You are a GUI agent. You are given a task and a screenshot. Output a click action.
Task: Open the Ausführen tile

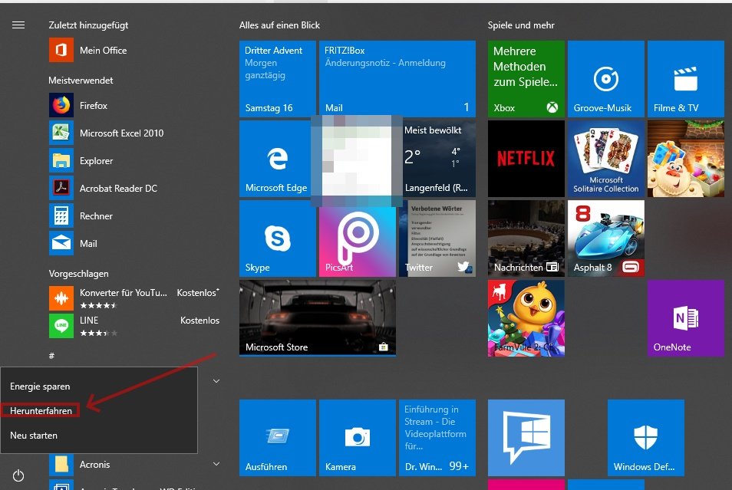coord(278,438)
